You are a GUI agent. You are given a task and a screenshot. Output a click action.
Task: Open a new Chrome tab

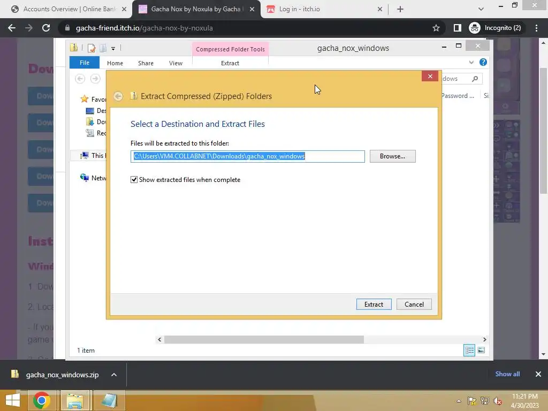point(400,10)
